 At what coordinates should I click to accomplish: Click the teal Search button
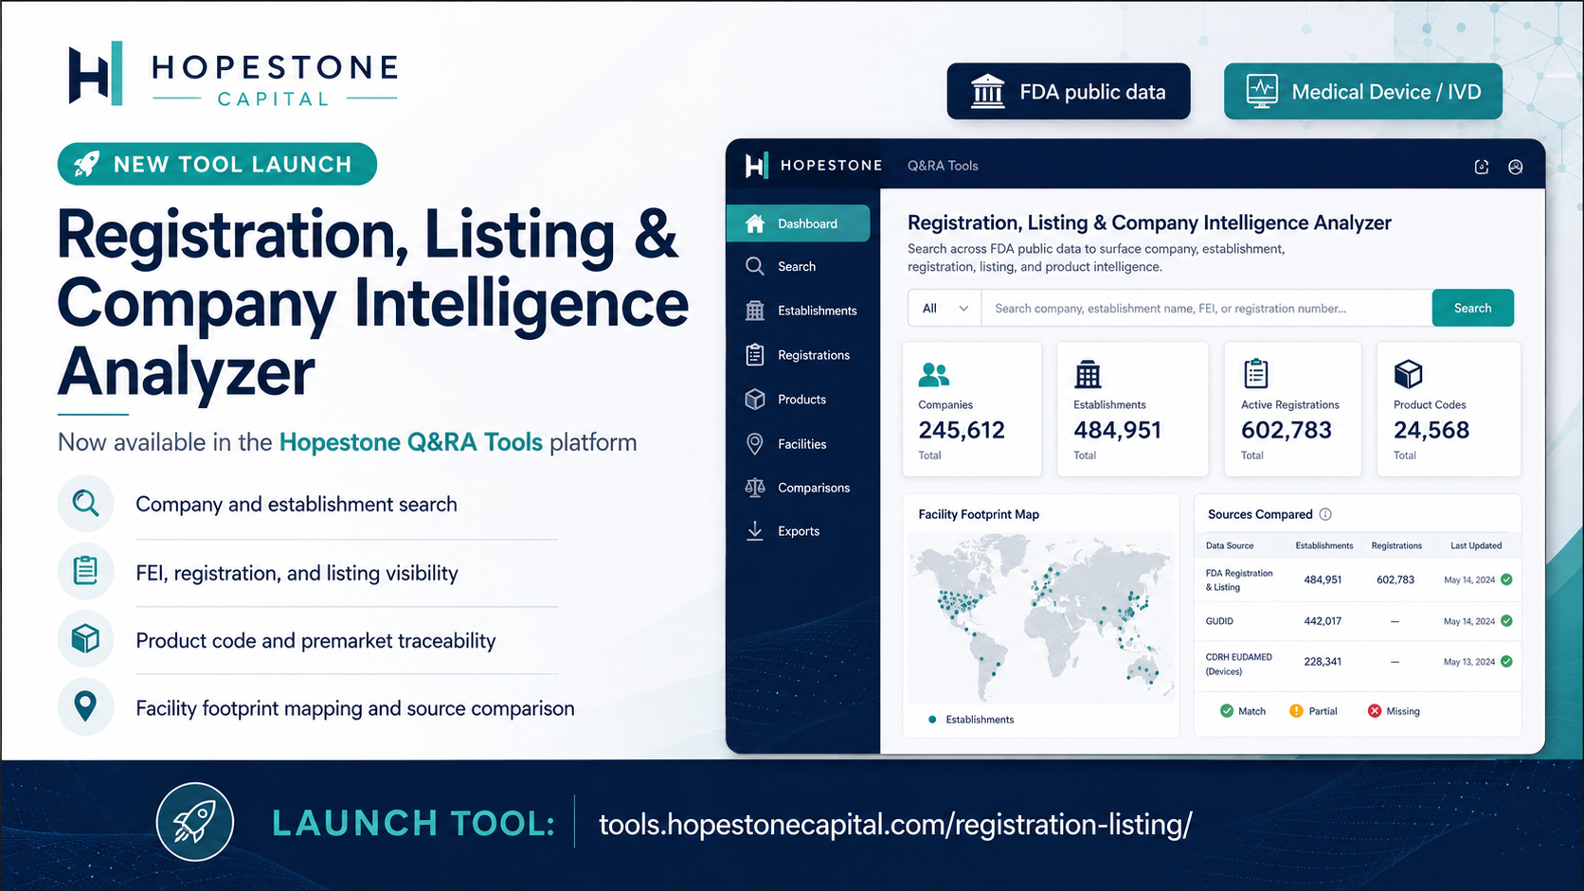pos(1472,309)
